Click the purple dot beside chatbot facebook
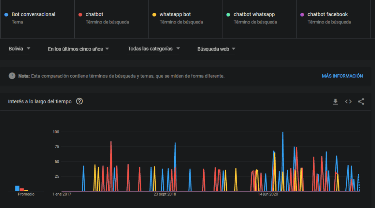 pos(302,15)
